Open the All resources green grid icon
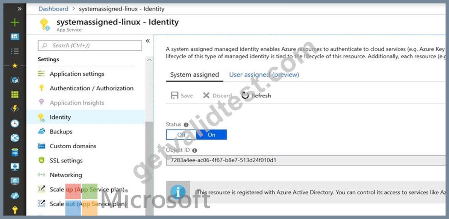 click(x=15, y=94)
